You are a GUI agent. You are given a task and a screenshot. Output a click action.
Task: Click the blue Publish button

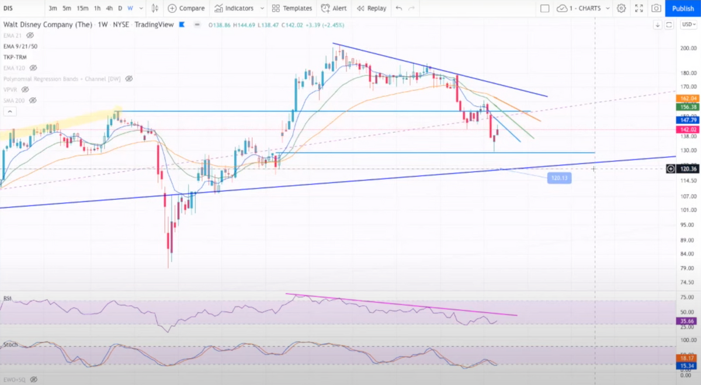[683, 8]
